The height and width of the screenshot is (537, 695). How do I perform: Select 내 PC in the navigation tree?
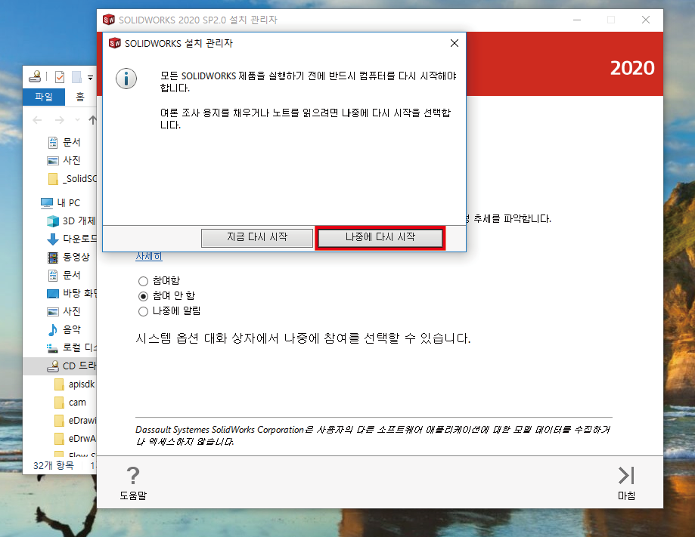click(61, 203)
